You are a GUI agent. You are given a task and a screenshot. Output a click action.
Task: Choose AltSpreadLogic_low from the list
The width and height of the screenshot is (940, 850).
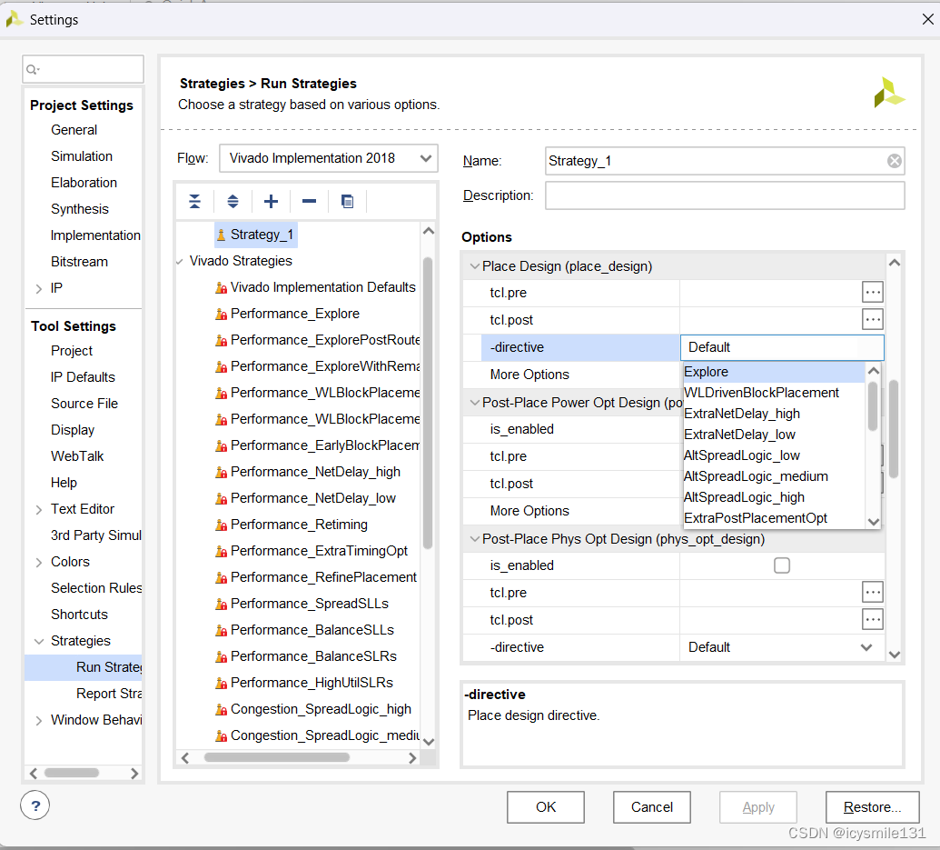(x=773, y=455)
